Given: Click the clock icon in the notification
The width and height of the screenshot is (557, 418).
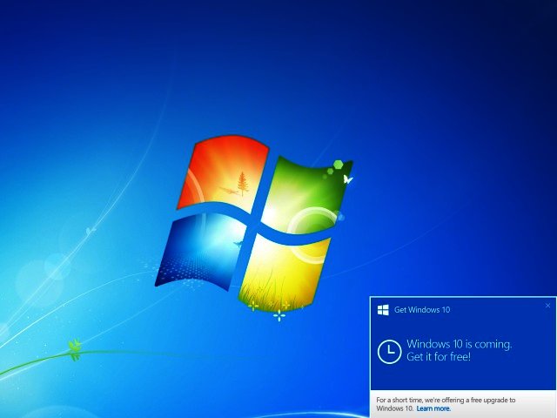Looking at the screenshot, I should tap(389, 352).
